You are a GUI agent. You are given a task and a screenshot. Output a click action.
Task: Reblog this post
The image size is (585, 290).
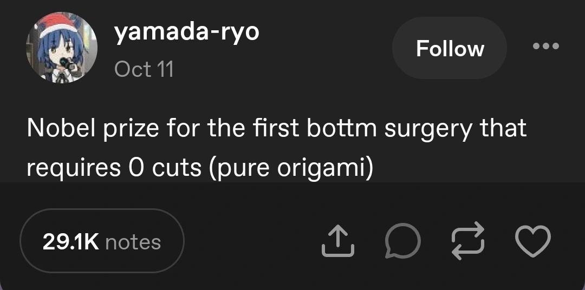click(467, 241)
